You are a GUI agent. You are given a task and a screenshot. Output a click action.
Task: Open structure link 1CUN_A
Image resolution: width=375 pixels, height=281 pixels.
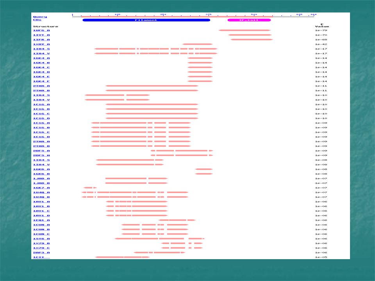(41, 225)
